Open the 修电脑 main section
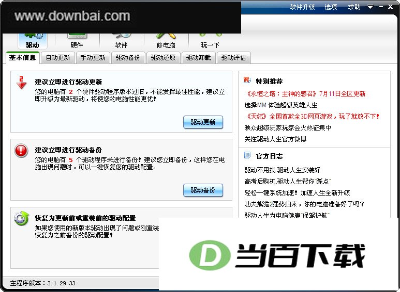 [x=166, y=41]
